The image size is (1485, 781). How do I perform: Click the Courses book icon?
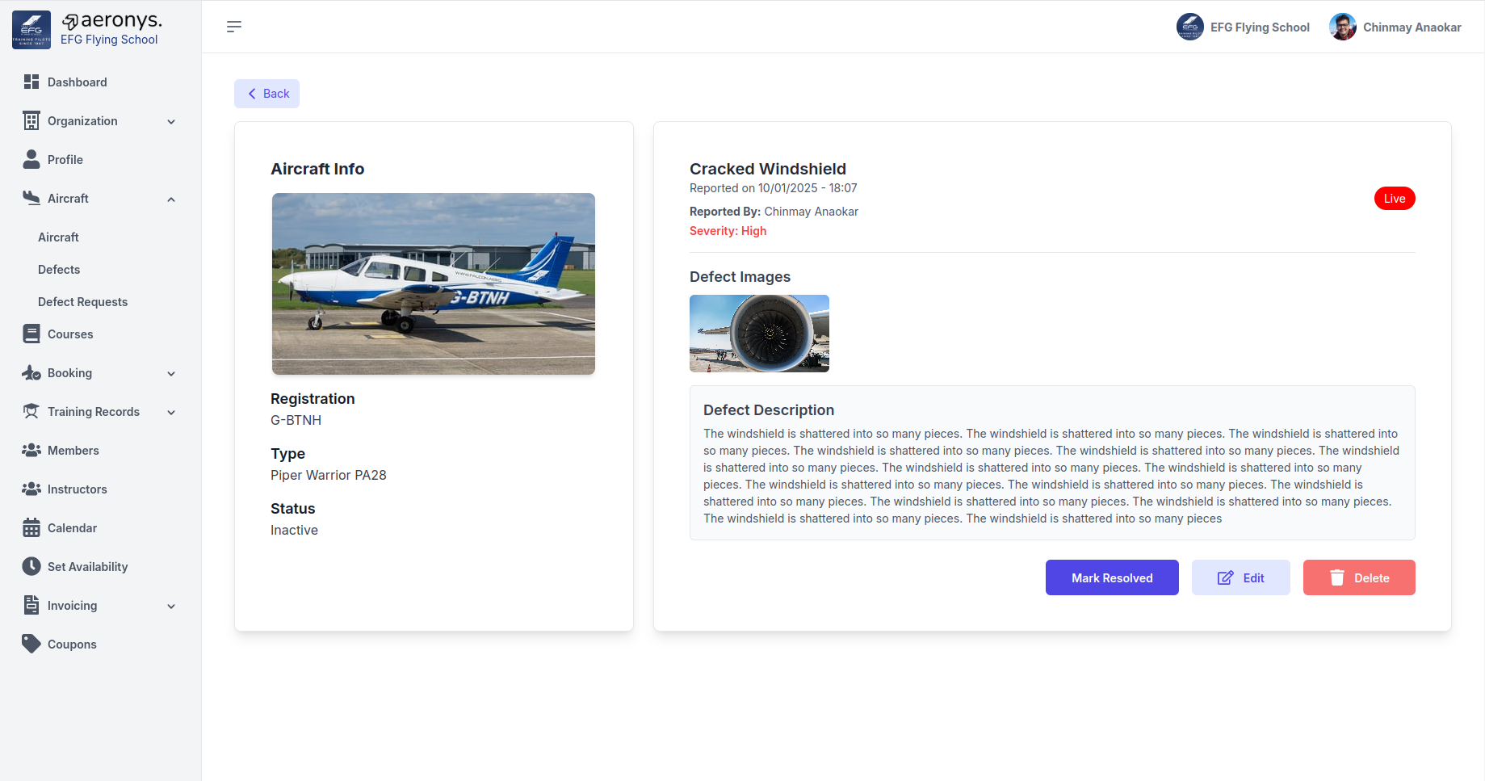31,334
